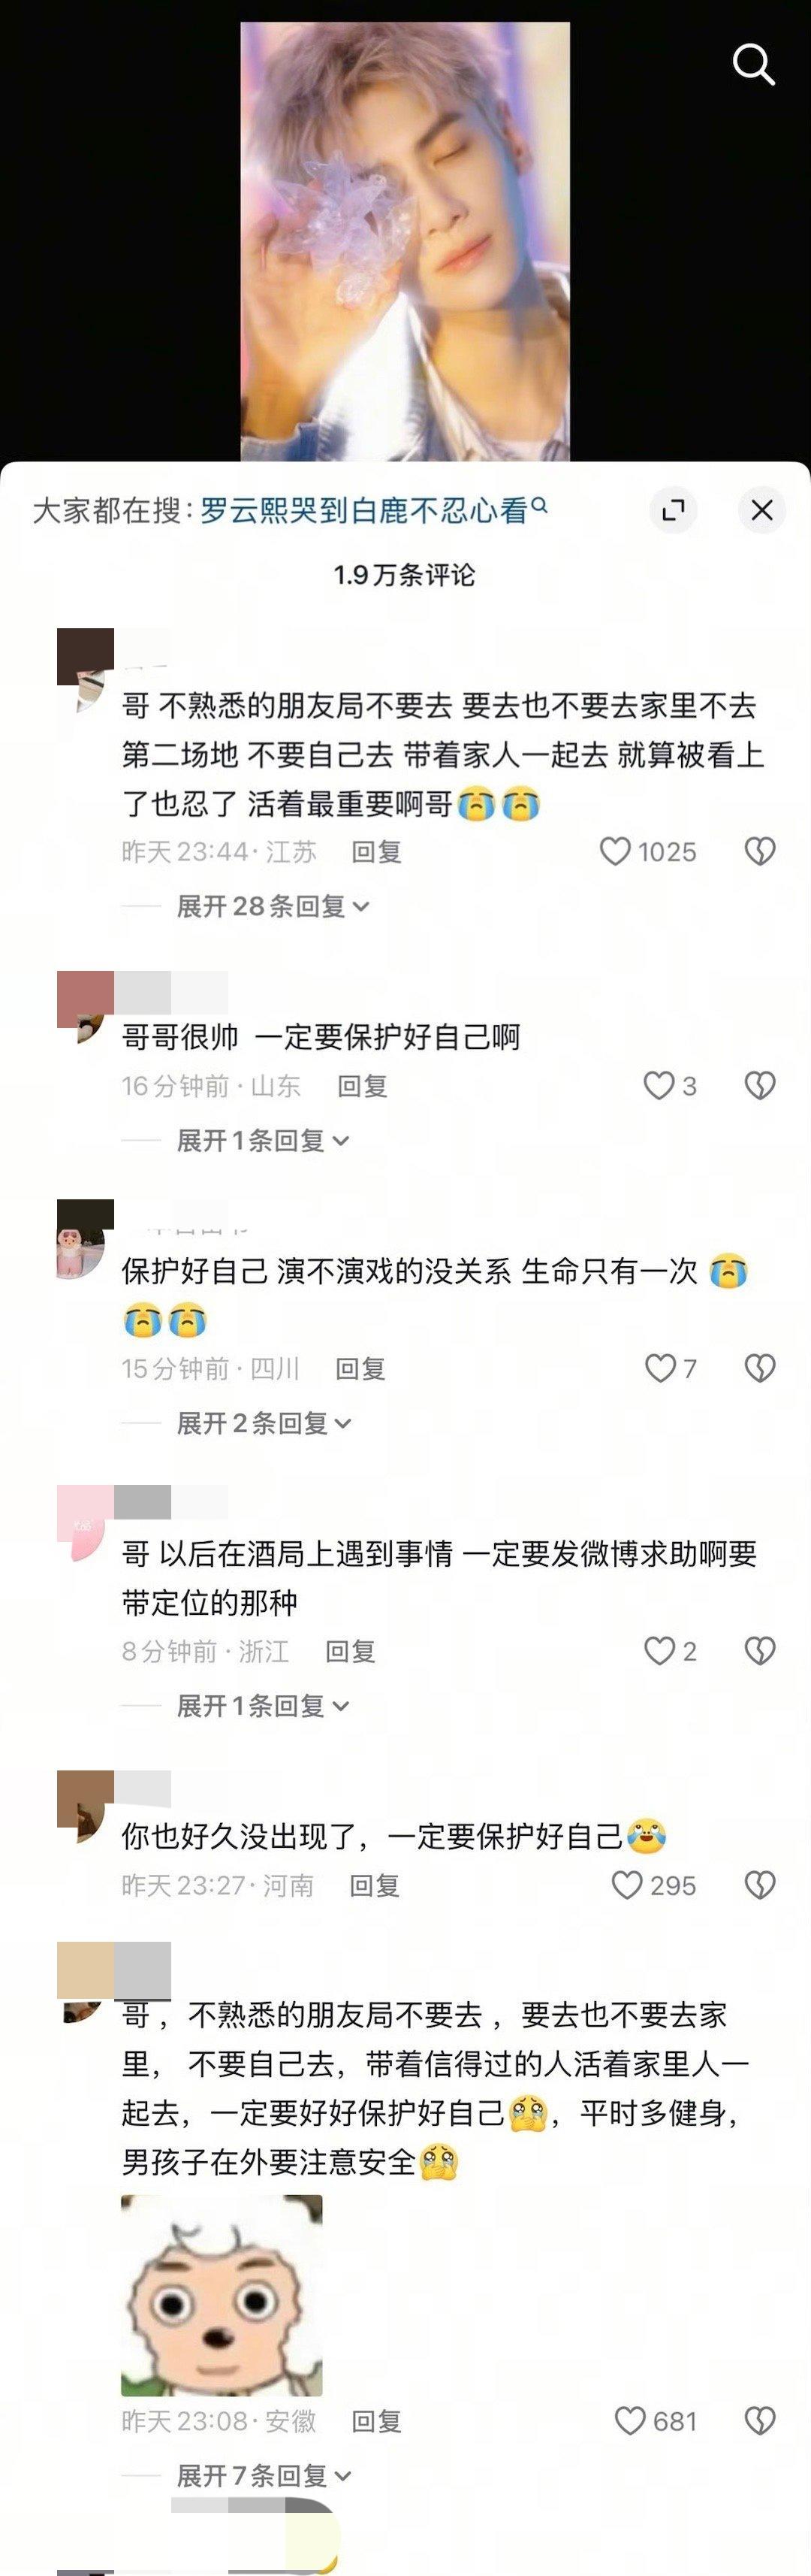Expand 展开2条回复 under 四川 comment

pyautogui.click(x=264, y=1423)
